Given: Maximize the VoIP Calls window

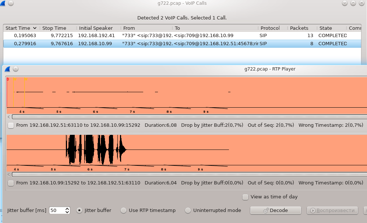Looking at the screenshot, I should pyautogui.click(x=353, y=3).
